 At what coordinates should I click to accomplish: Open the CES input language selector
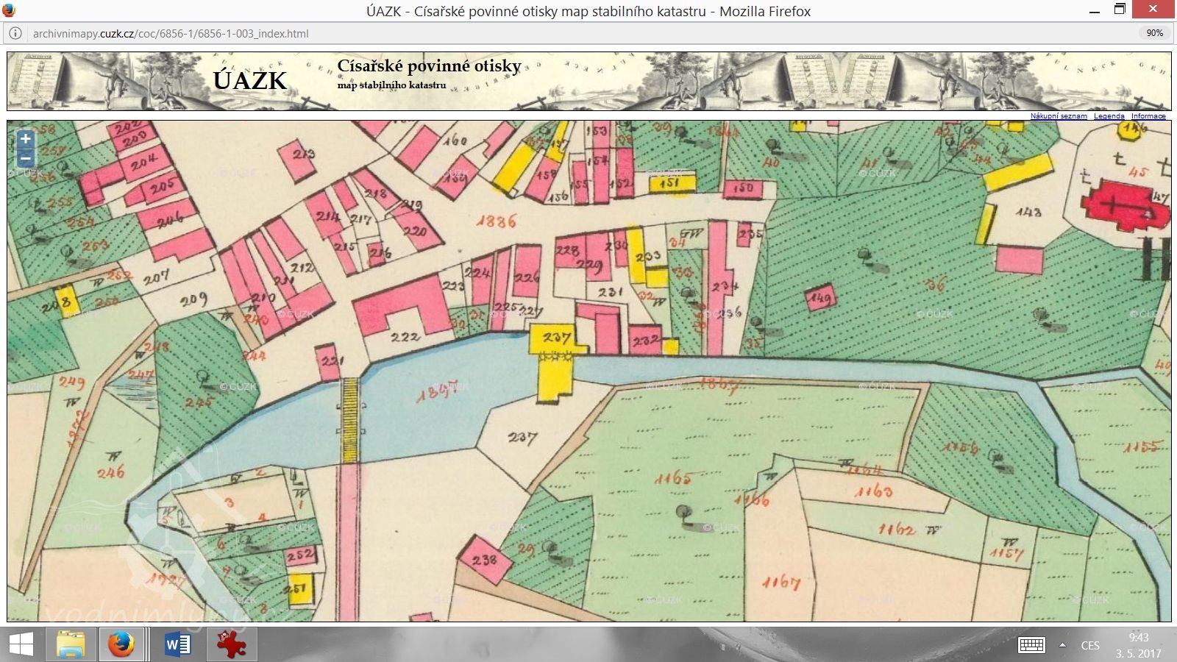[1090, 645]
